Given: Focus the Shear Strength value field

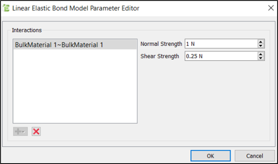Looking at the screenshot, I should [x=220, y=56].
